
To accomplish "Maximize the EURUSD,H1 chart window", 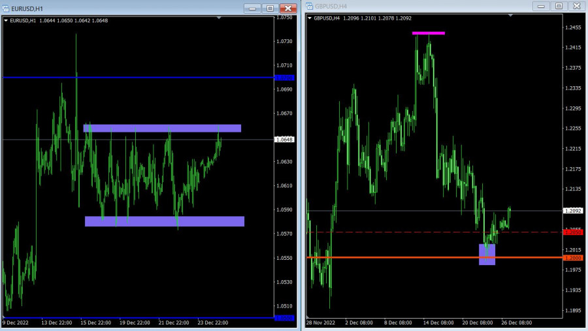I will click(x=270, y=8).
